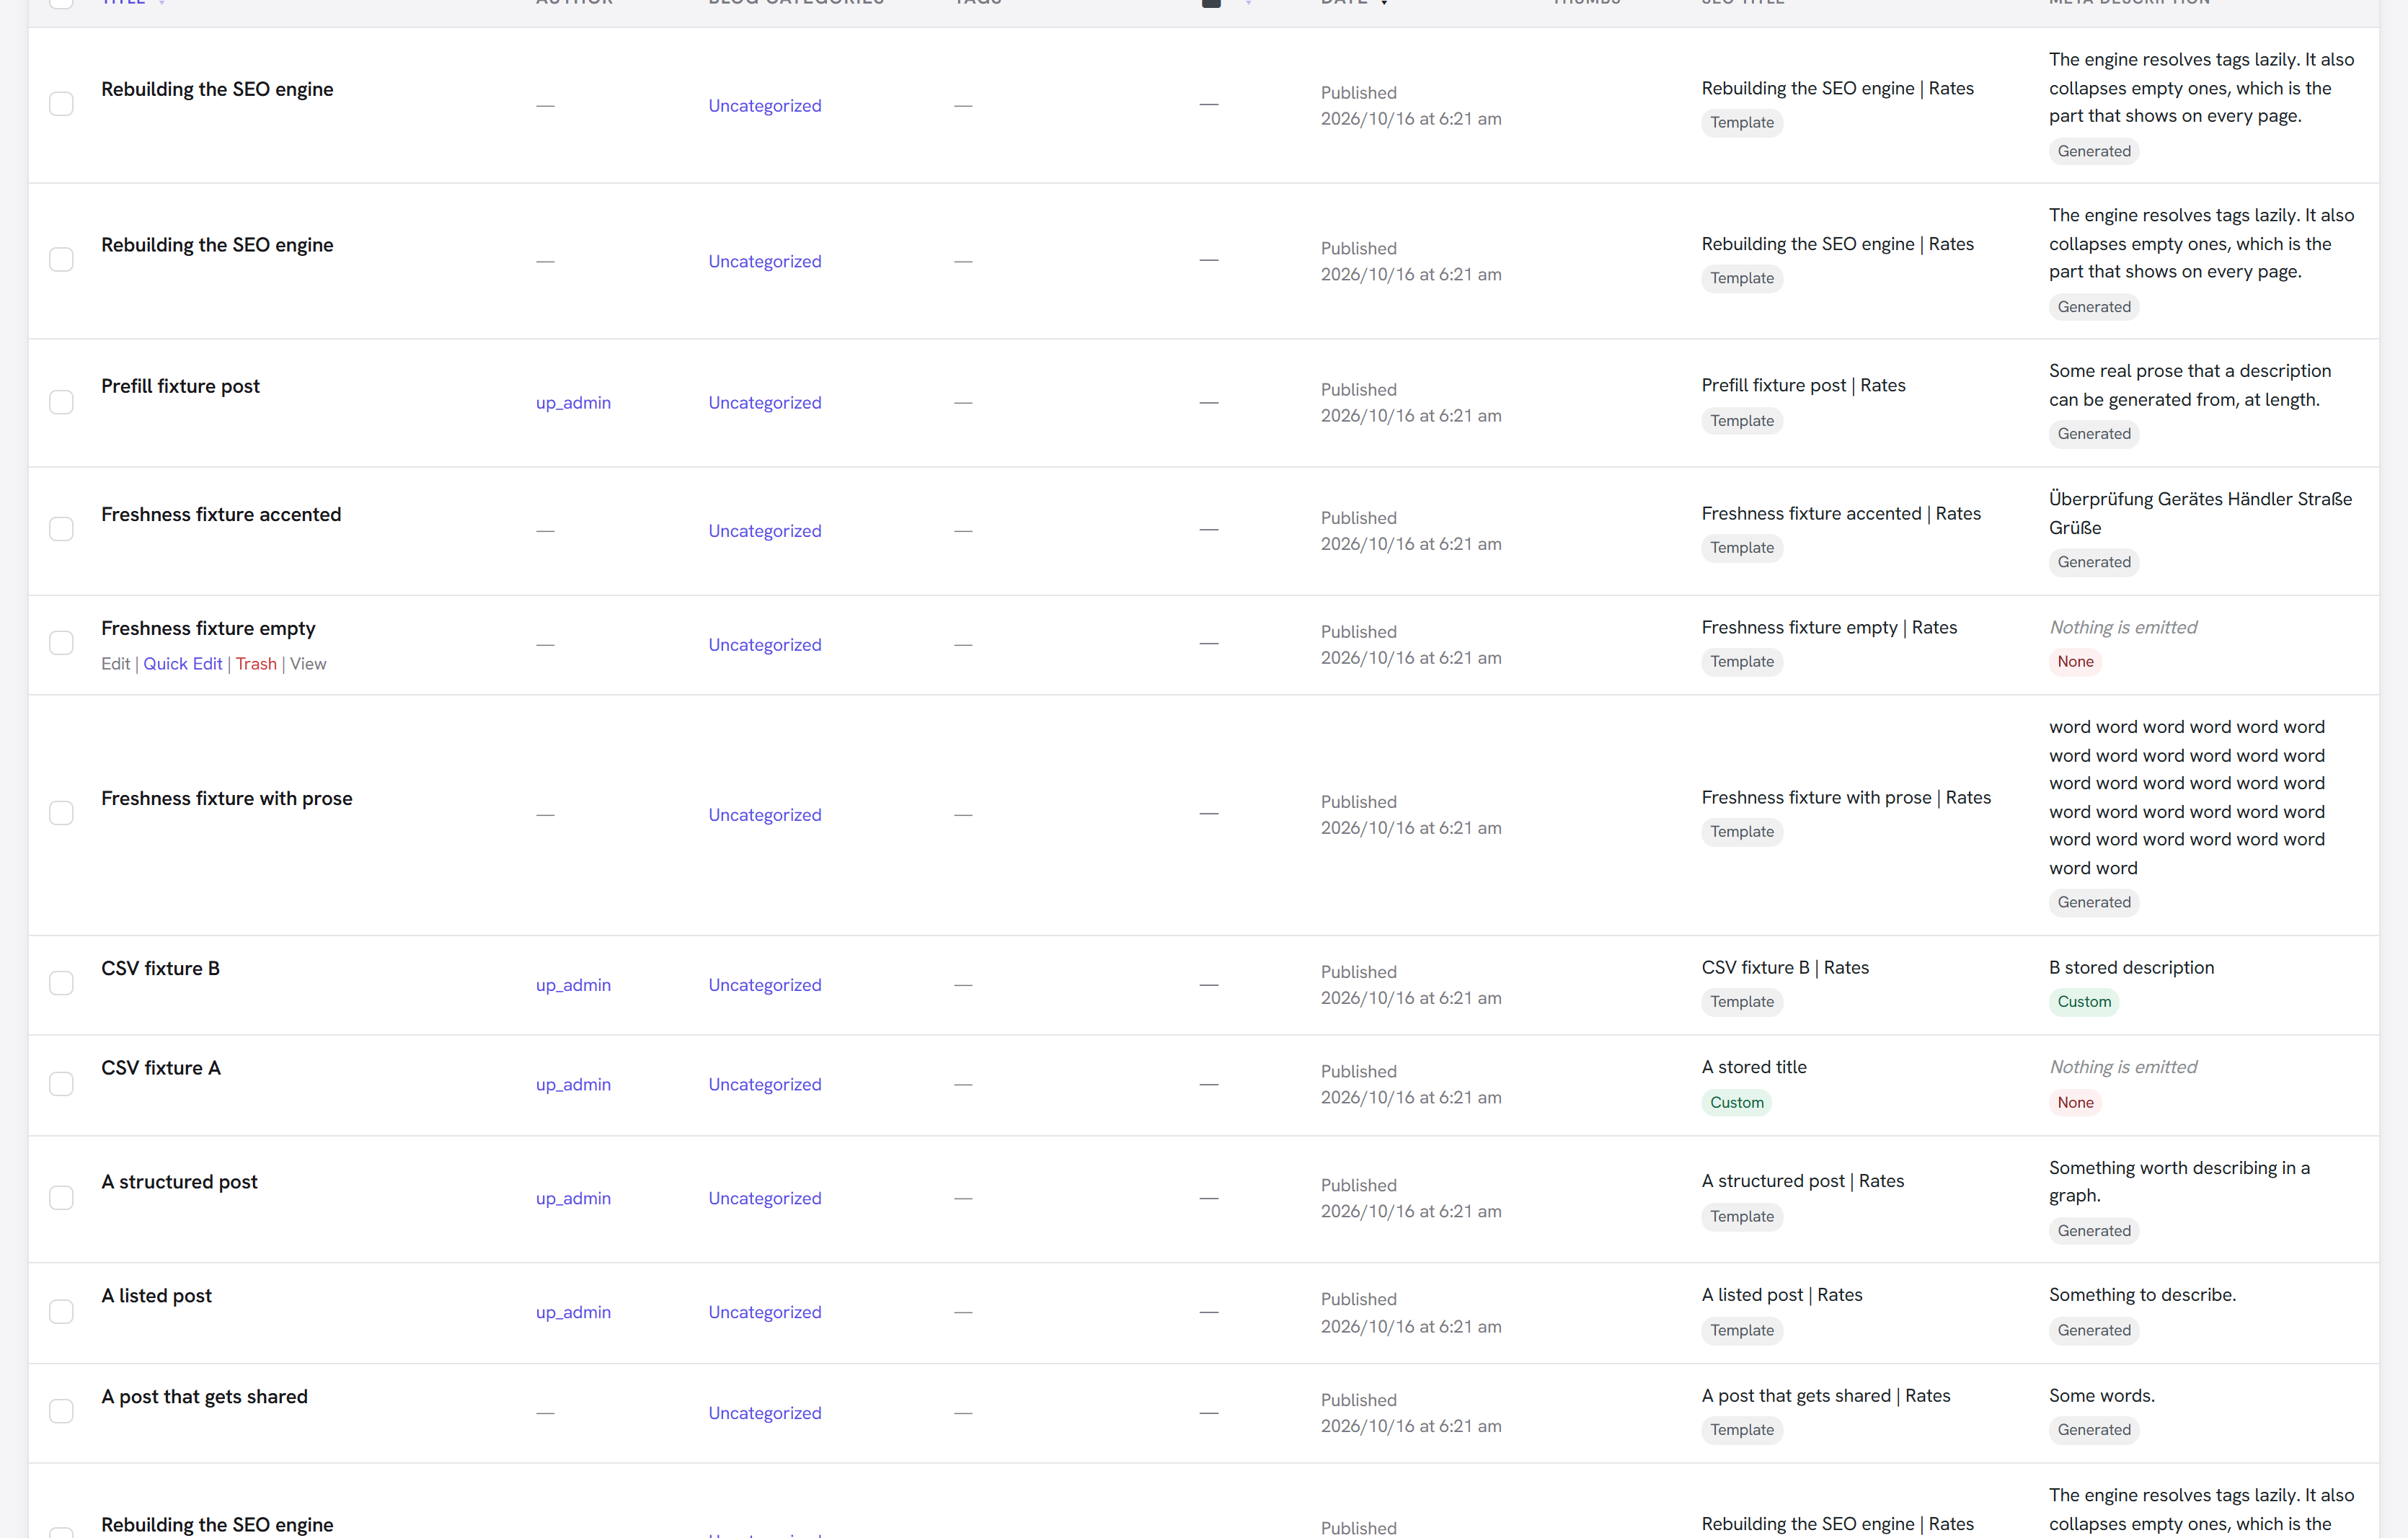Click SEO title 'A structured post | Rates'
The width and height of the screenshot is (2408, 1538).
1802,1181
